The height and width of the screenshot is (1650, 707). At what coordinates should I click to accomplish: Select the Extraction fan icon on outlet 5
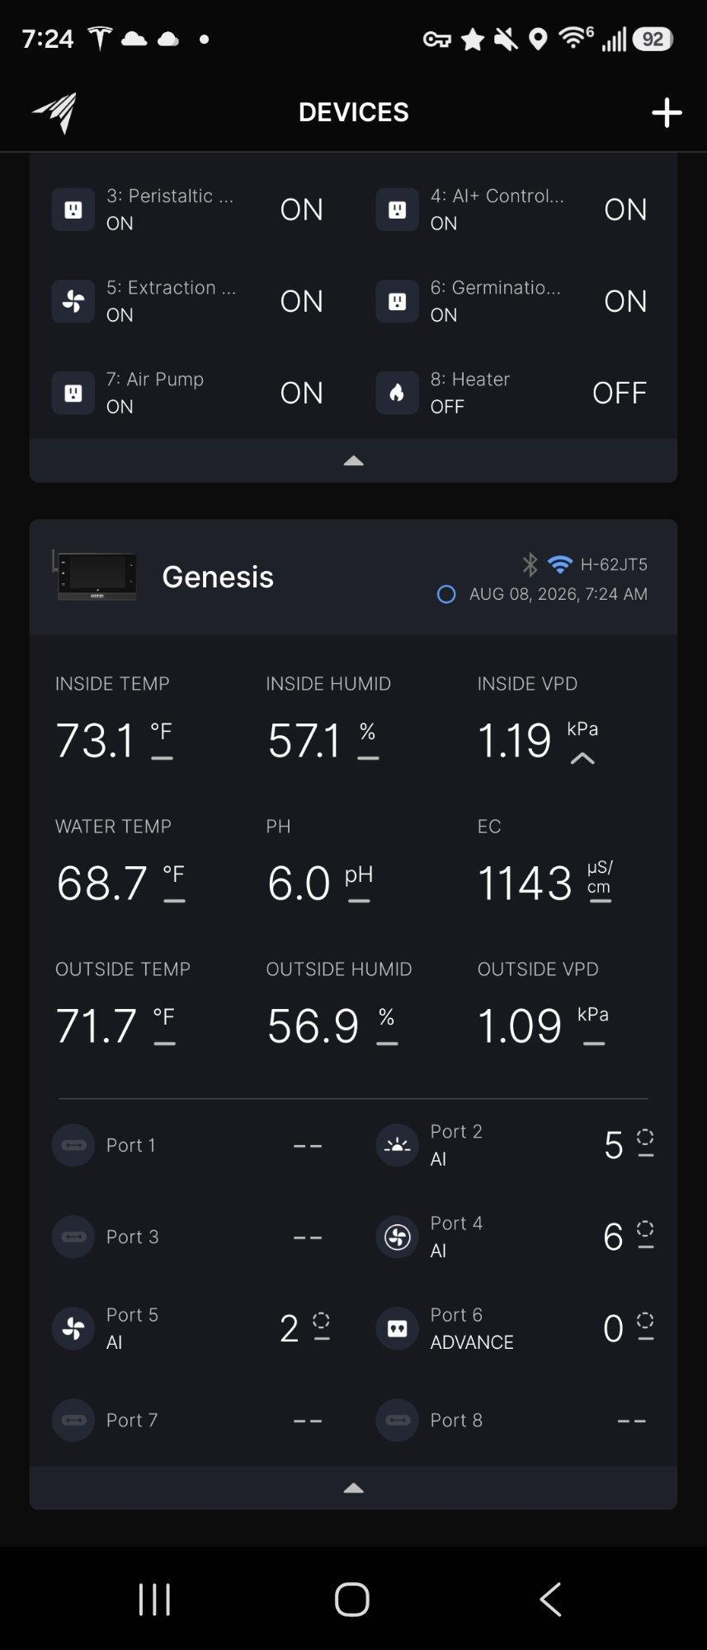pyautogui.click(x=73, y=301)
